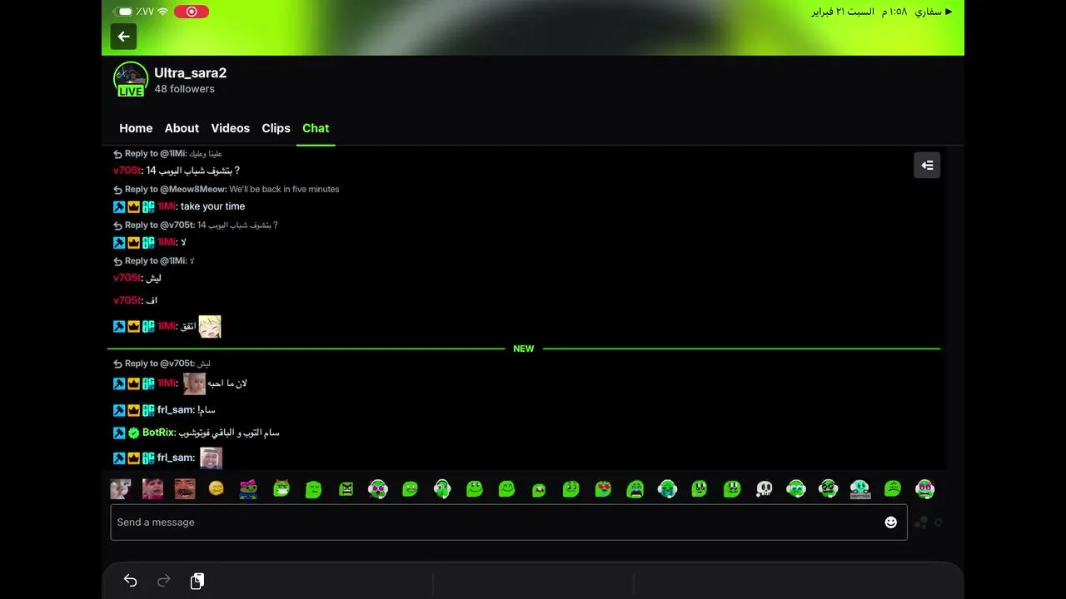
Task: Open the blonde anime emote in 1IMi message
Action: pyautogui.click(x=210, y=327)
